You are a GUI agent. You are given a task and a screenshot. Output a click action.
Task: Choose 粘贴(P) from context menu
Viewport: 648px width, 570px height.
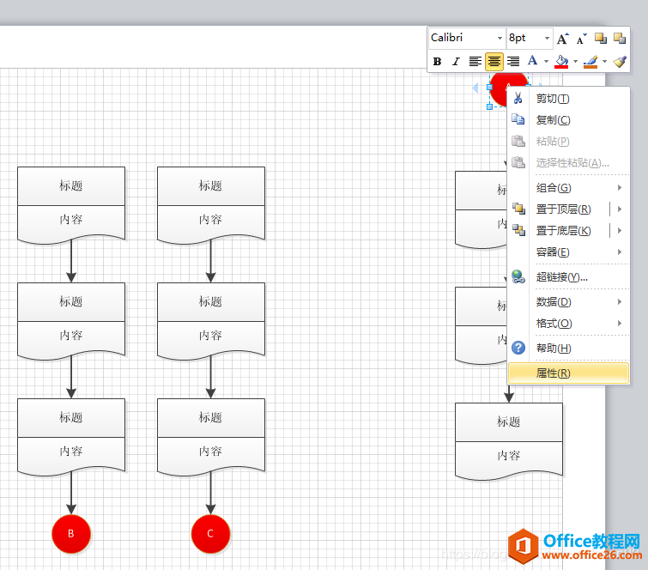(569, 142)
